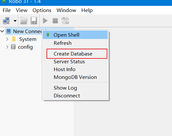This screenshot has width=172, height=136.
Task: Open the connect icon dropdown arrow
Action: point(15,21)
